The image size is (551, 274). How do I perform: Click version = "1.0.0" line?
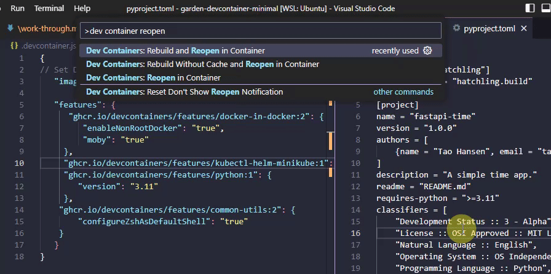tap(416, 128)
